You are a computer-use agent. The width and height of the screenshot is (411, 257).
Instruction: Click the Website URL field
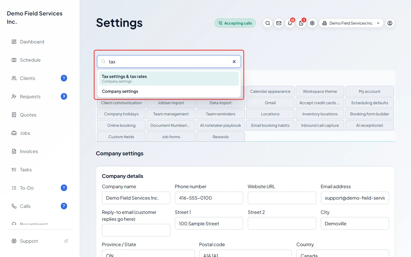tap(282, 198)
